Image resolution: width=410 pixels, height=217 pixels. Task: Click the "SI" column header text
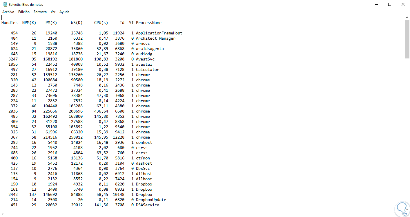click(x=131, y=23)
